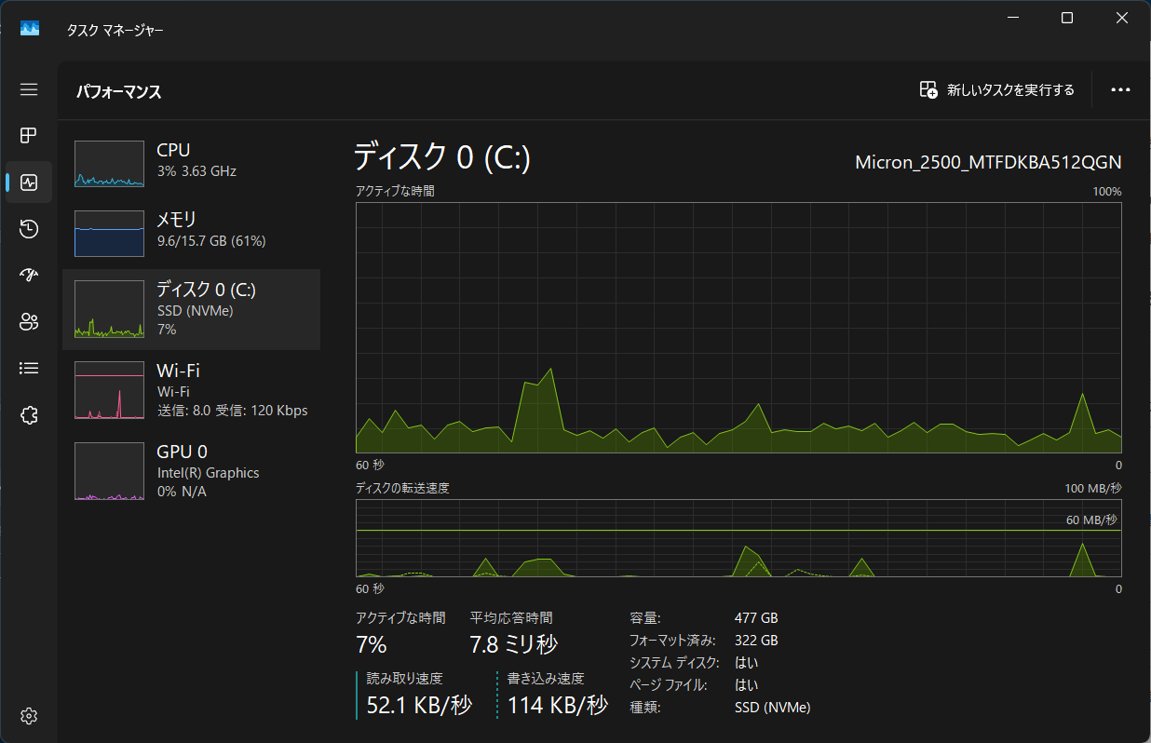Viewport: 1151px width, 743px height.
Task: Click the CPU mini graph thumbnail
Action: click(109, 164)
